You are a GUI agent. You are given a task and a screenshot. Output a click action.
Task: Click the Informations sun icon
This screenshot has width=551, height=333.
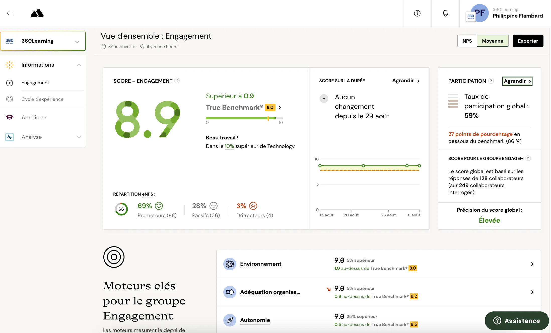click(10, 65)
